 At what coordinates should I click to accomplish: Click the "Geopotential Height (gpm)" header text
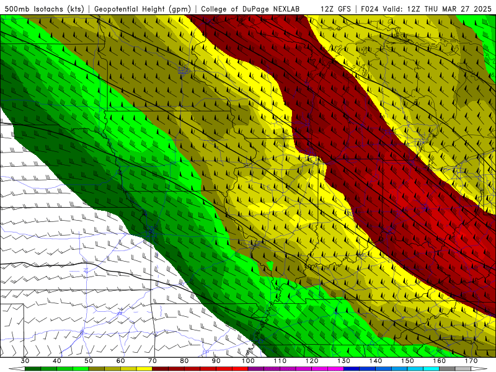tap(142, 9)
